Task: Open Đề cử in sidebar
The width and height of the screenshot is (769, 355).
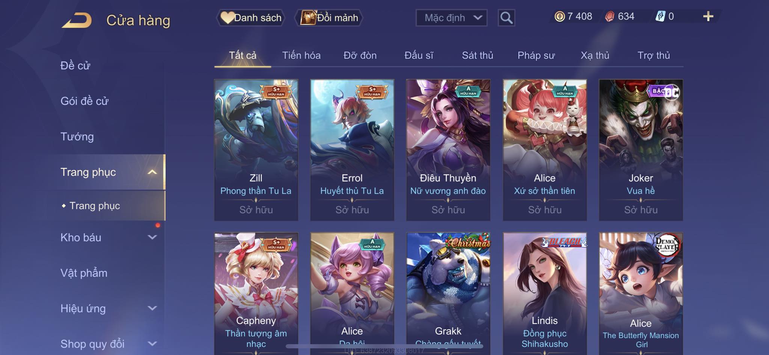Action: click(x=75, y=65)
